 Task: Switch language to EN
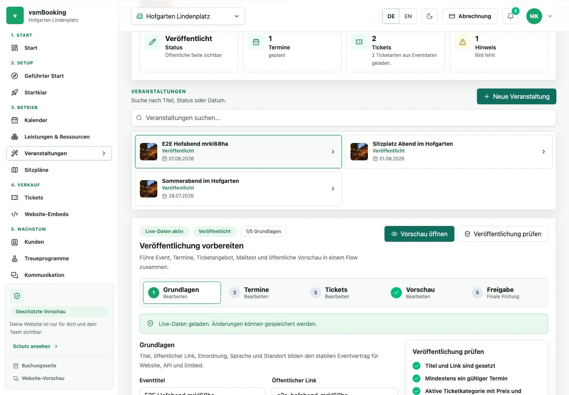coord(408,16)
